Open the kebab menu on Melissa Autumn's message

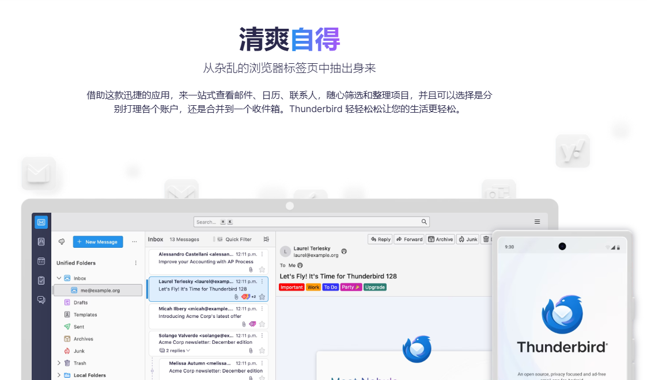[262, 363]
